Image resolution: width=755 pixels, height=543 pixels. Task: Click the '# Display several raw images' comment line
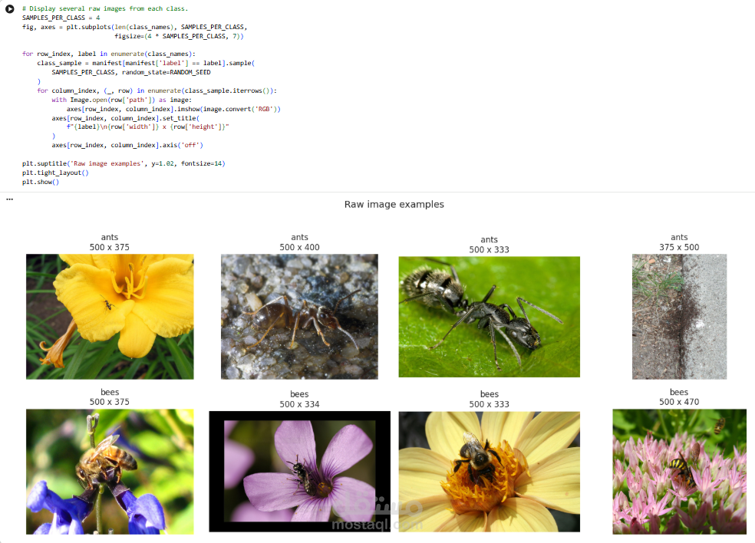pos(105,8)
